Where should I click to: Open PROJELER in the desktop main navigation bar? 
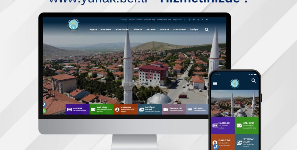pyautogui.click(x=151, y=30)
